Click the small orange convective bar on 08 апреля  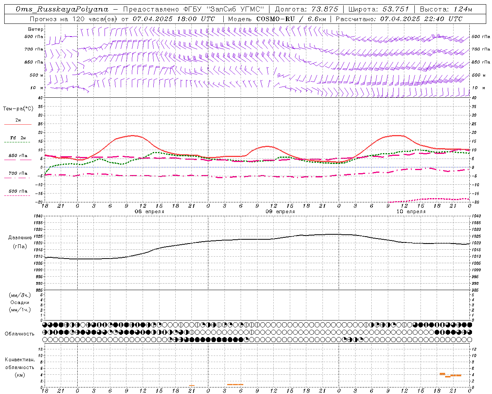pos(191,386)
